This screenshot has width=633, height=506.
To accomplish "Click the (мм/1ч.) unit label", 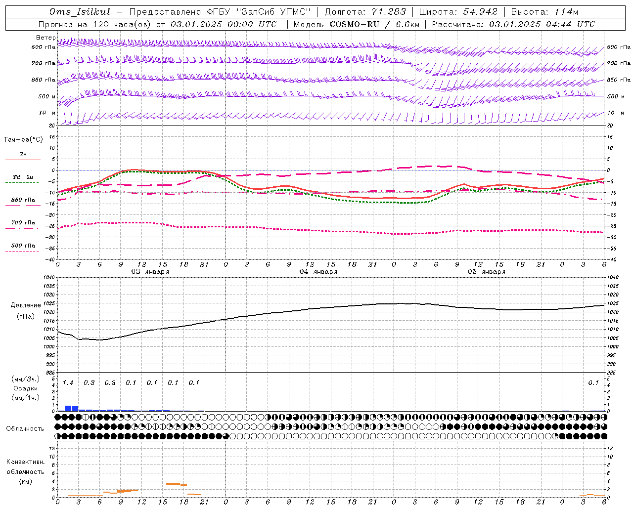I will pyautogui.click(x=26, y=398).
